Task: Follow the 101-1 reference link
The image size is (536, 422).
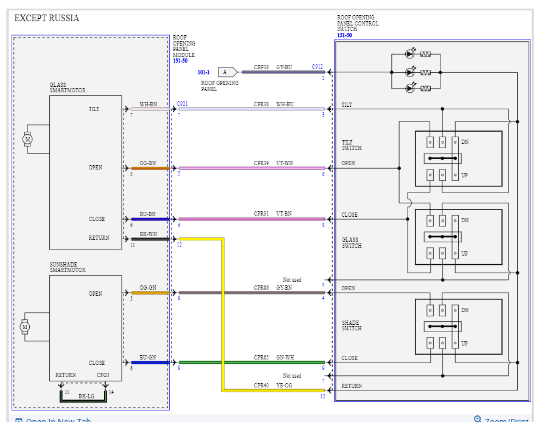Action: tap(203, 72)
